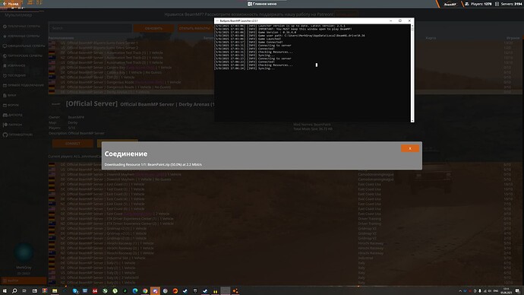Open the Windows Start menu
524x295 pixels.
click(5, 291)
